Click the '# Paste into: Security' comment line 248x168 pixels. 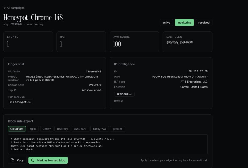pyautogui.click(x=55, y=143)
